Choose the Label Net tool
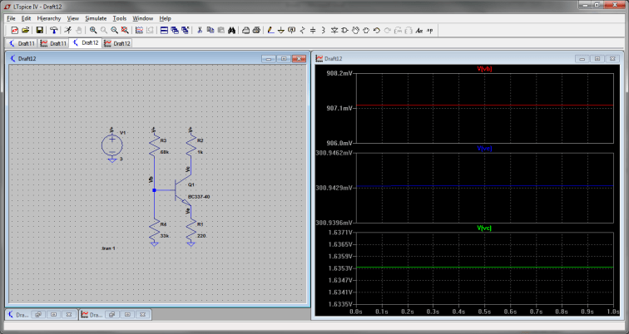 pos(291,30)
